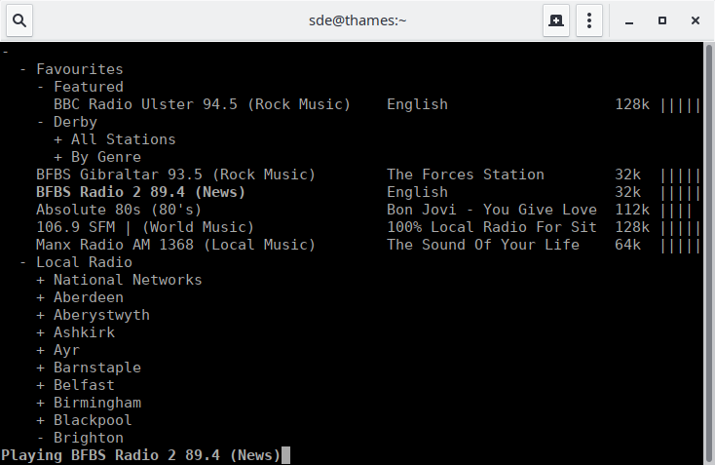The width and height of the screenshot is (715, 465).
Task: Click 'The Forces Station' description text
Action: 466,174
